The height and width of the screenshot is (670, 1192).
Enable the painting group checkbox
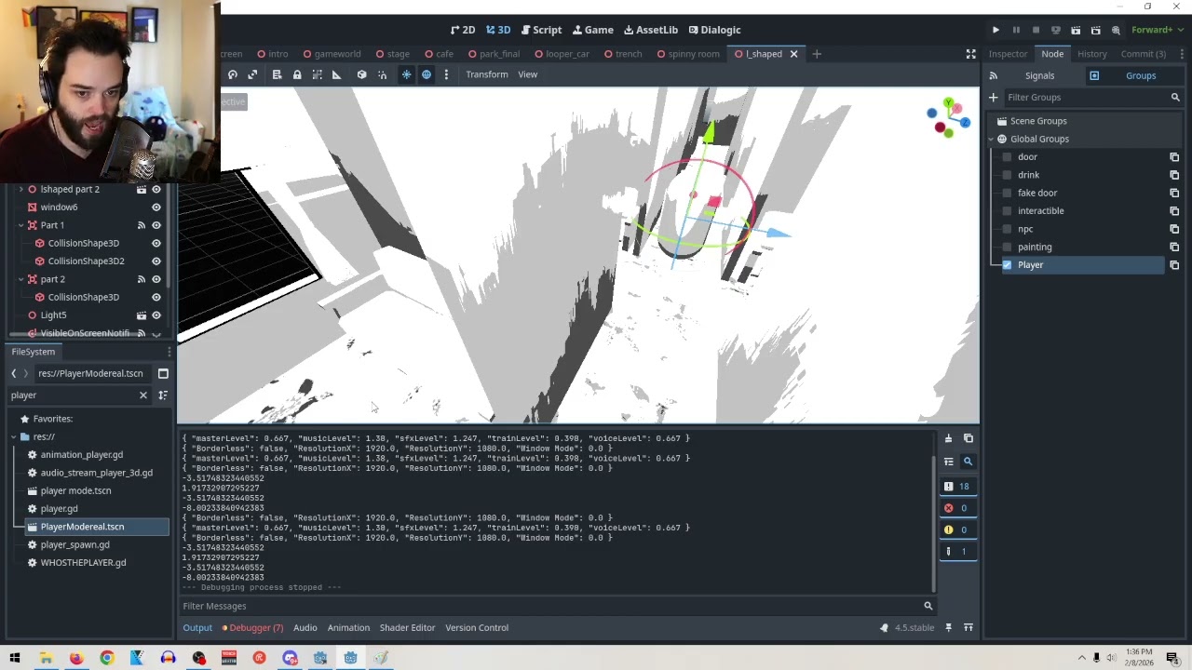point(1007,248)
